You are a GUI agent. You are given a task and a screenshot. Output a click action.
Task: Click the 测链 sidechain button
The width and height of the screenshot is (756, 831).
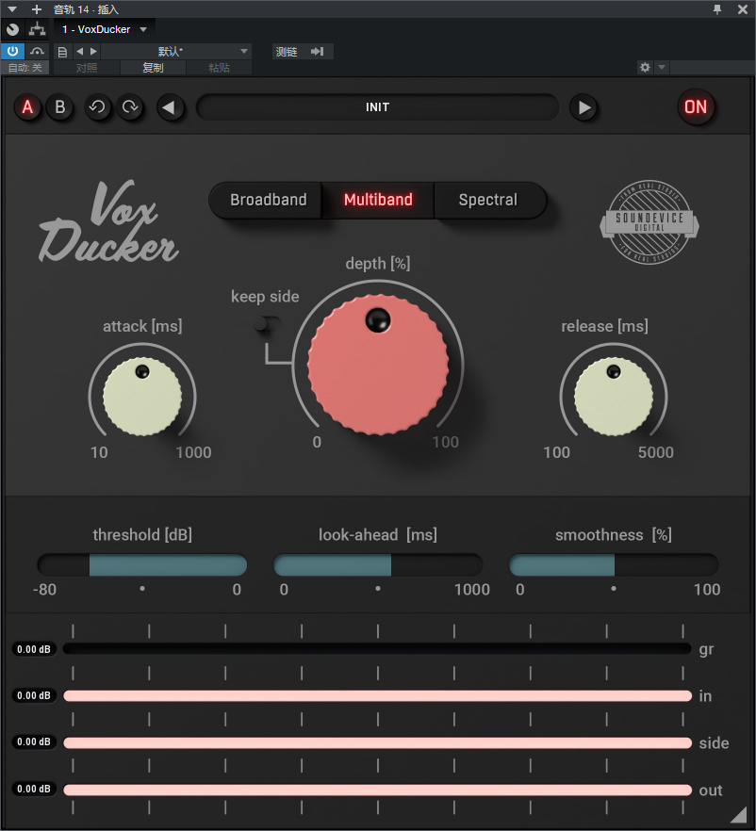[287, 52]
